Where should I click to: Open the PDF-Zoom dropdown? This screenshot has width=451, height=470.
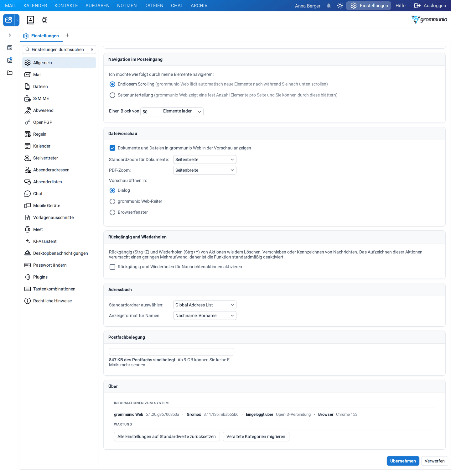[x=205, y=170]
